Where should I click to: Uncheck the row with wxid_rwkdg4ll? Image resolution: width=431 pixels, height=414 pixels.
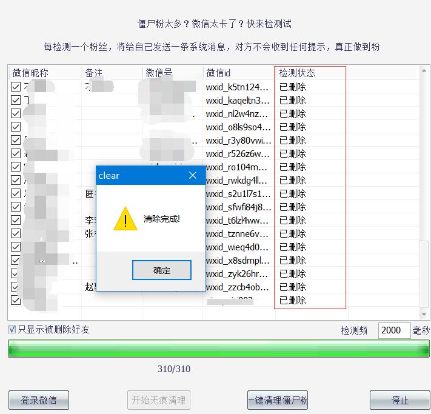coord(16,180)
